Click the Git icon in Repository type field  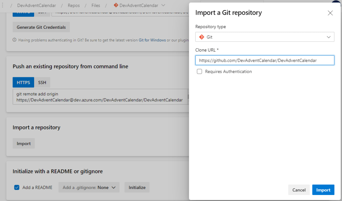tap(201, 37)
